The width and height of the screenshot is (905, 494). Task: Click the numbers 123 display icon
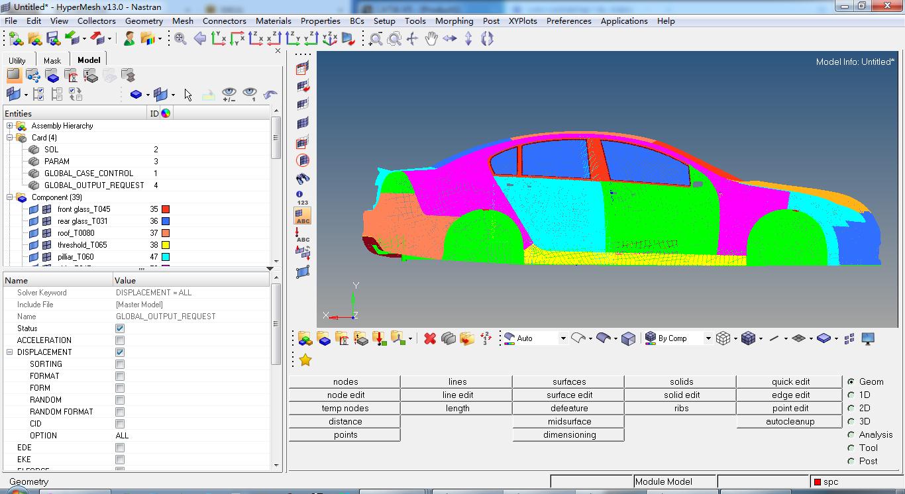[303, 197]
